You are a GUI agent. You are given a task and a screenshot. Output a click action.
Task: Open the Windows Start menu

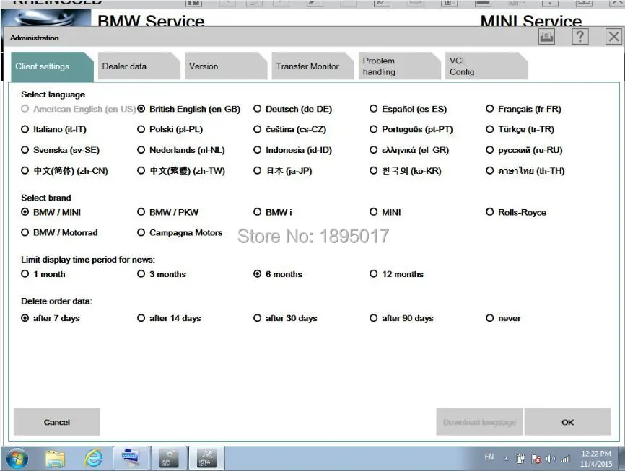[x=17, y=459]
